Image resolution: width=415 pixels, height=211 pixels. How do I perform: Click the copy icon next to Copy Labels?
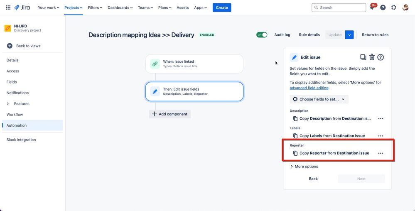(295, 136)
